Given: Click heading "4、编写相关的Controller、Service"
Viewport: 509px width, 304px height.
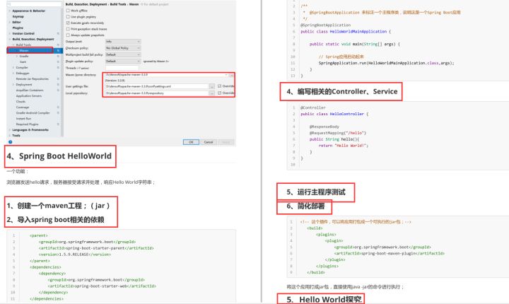Looking at the screenshot, I should (x=342, y=92).
